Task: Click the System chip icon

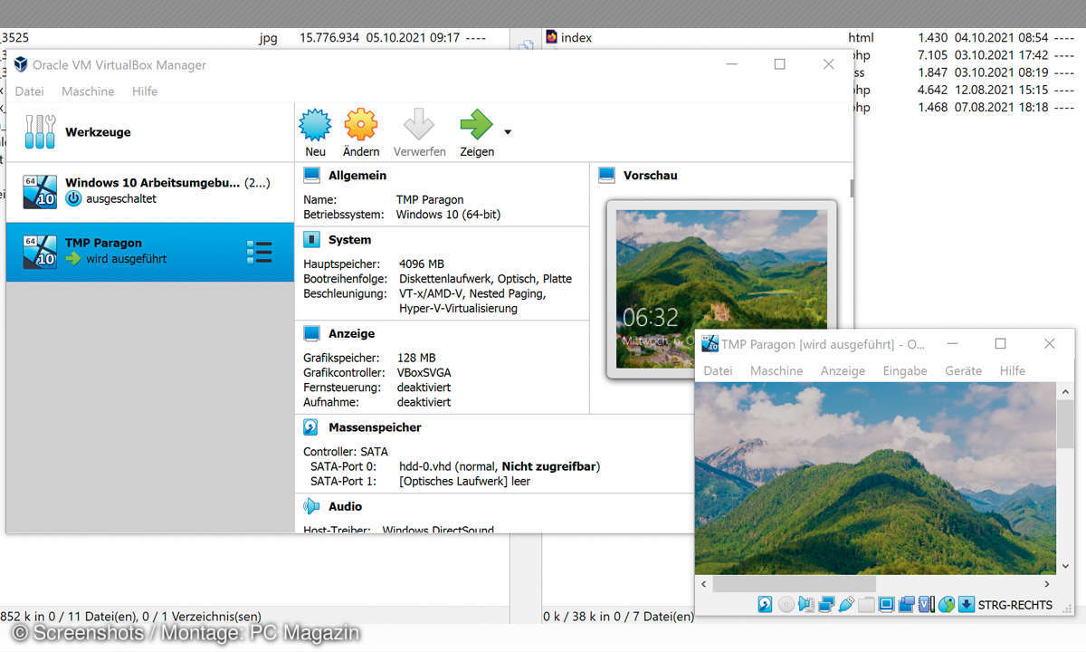Action: tap(311, 240)
